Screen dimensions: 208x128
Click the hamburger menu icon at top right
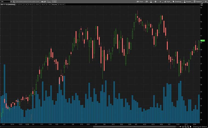(x=206, y=1)
